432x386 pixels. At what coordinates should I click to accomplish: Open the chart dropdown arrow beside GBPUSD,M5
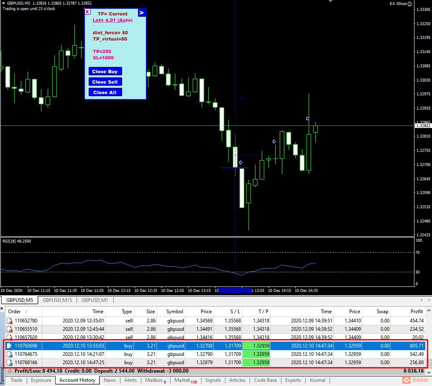pos(4,3)
